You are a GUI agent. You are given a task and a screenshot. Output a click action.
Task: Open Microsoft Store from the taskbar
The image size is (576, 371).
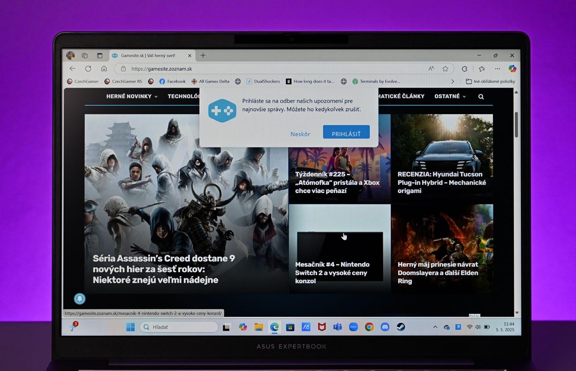pos(290,327)
